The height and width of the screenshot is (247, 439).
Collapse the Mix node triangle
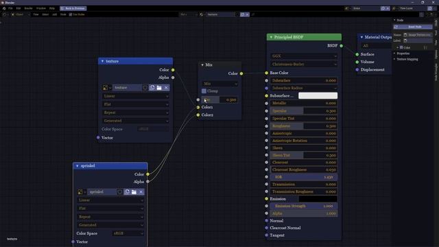click(202, 65)
